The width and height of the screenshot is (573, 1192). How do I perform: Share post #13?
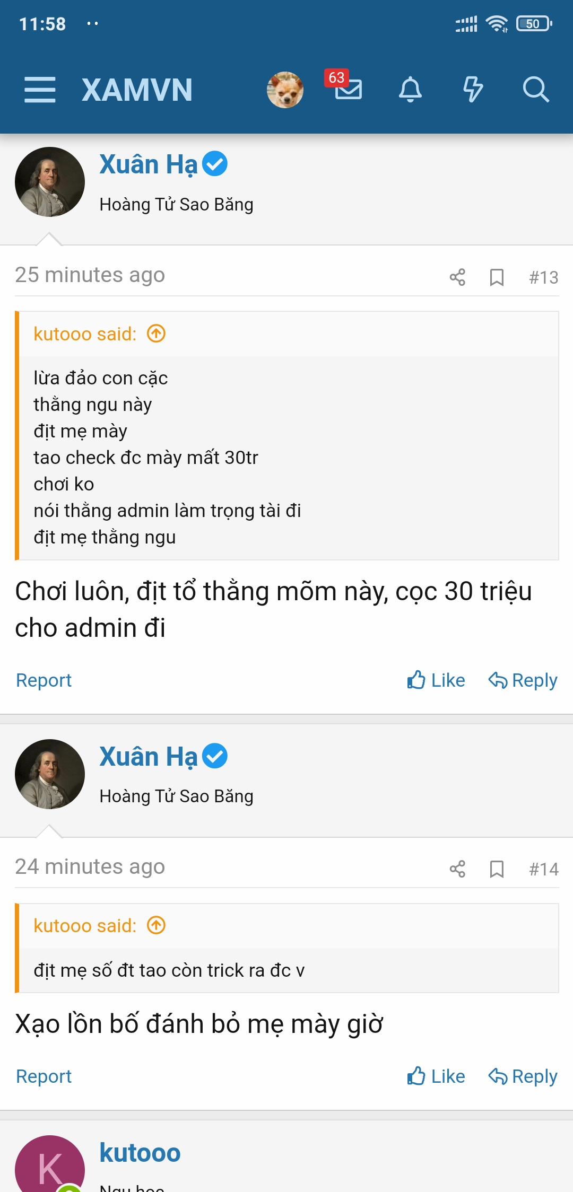[457, 277]
